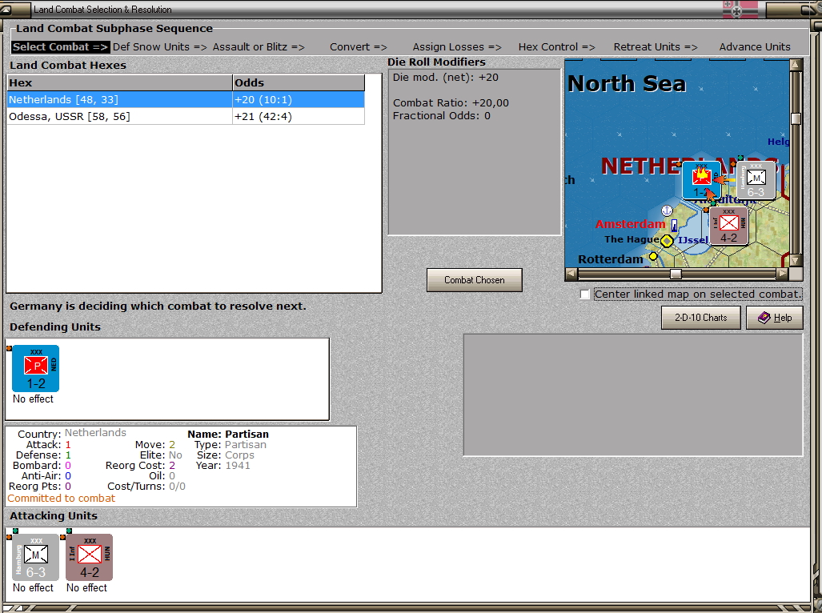Click the Hex column header
Image resolution: width=822 pixels, height=613 pixels.
click(x=119, y=82)
